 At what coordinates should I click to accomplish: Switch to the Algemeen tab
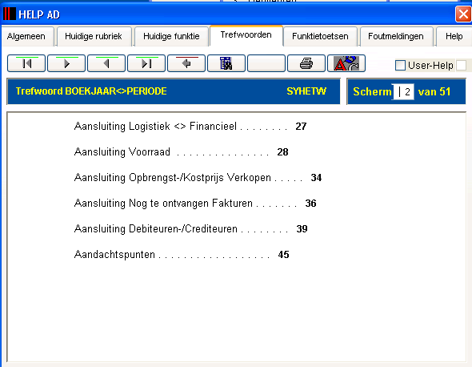click(26, 37)
